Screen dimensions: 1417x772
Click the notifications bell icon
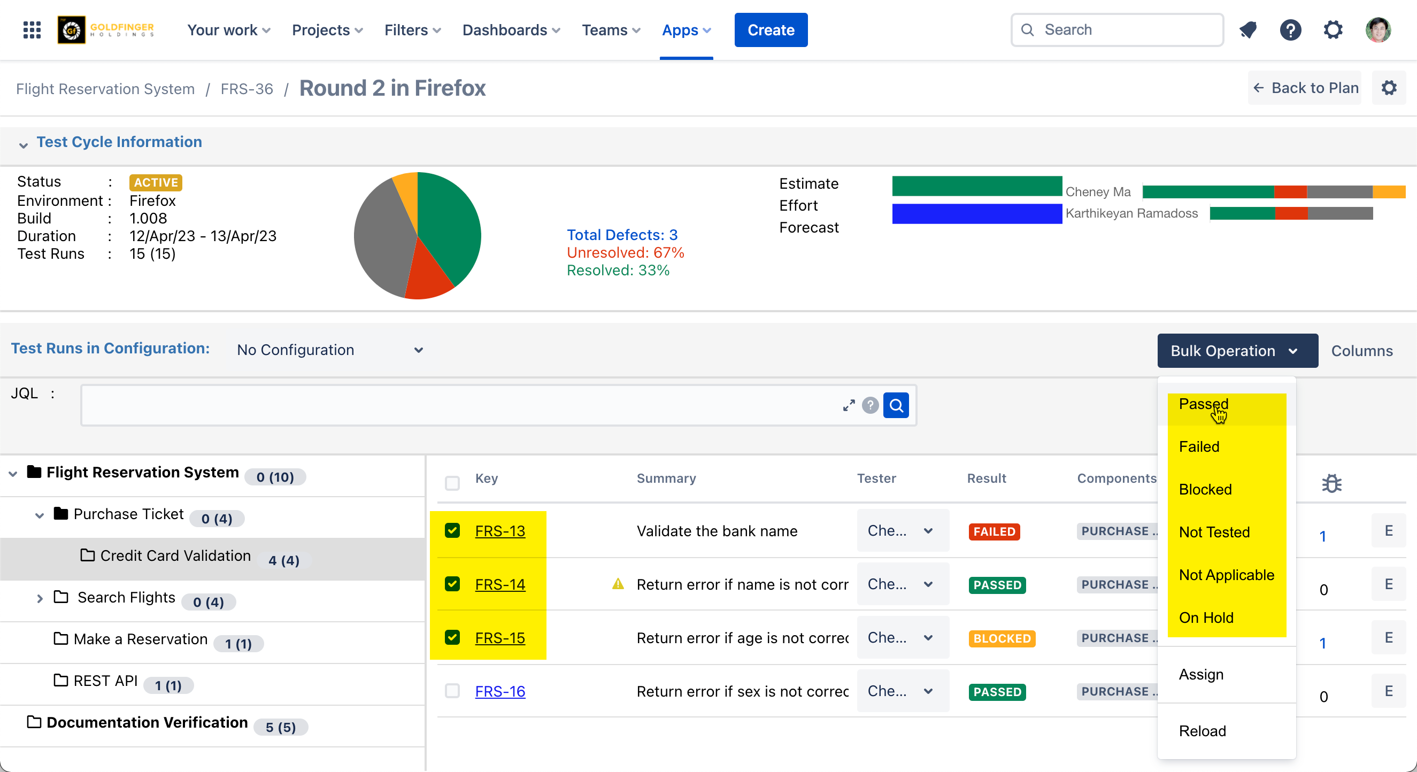(x=1248, y=30)
